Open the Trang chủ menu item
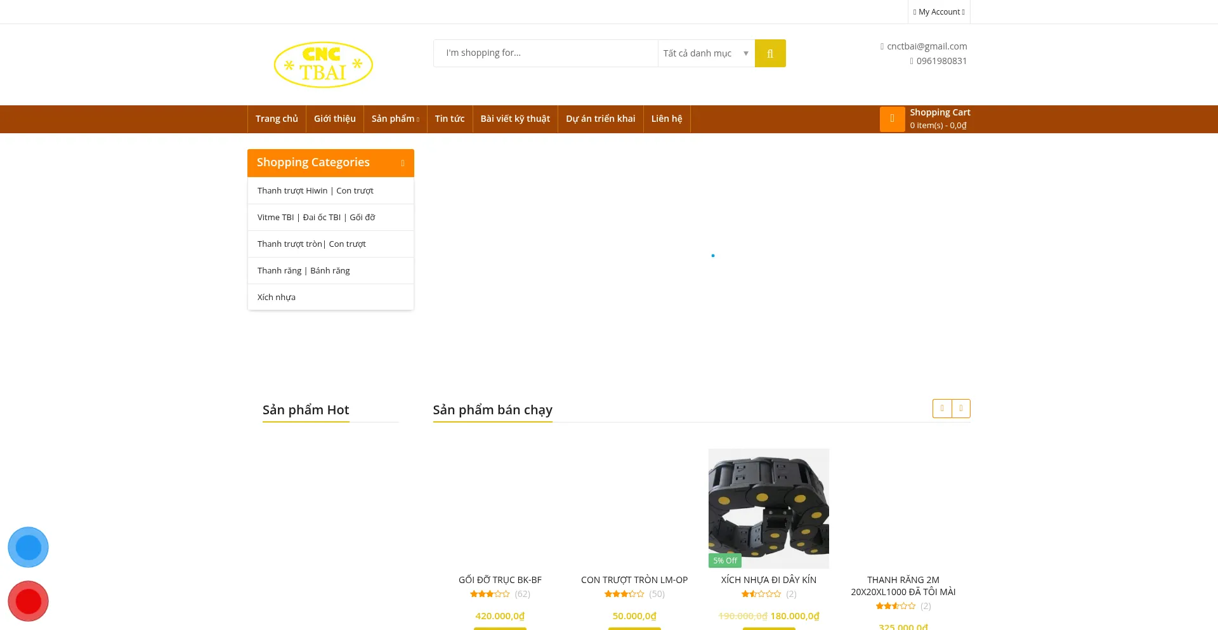1218x630 pixels. pos(277,119)
